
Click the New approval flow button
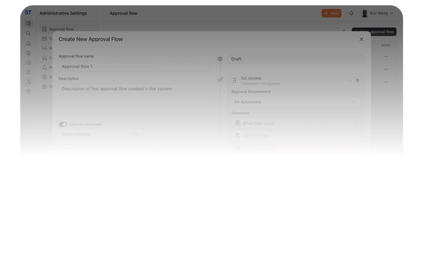[x=374, y=32]
